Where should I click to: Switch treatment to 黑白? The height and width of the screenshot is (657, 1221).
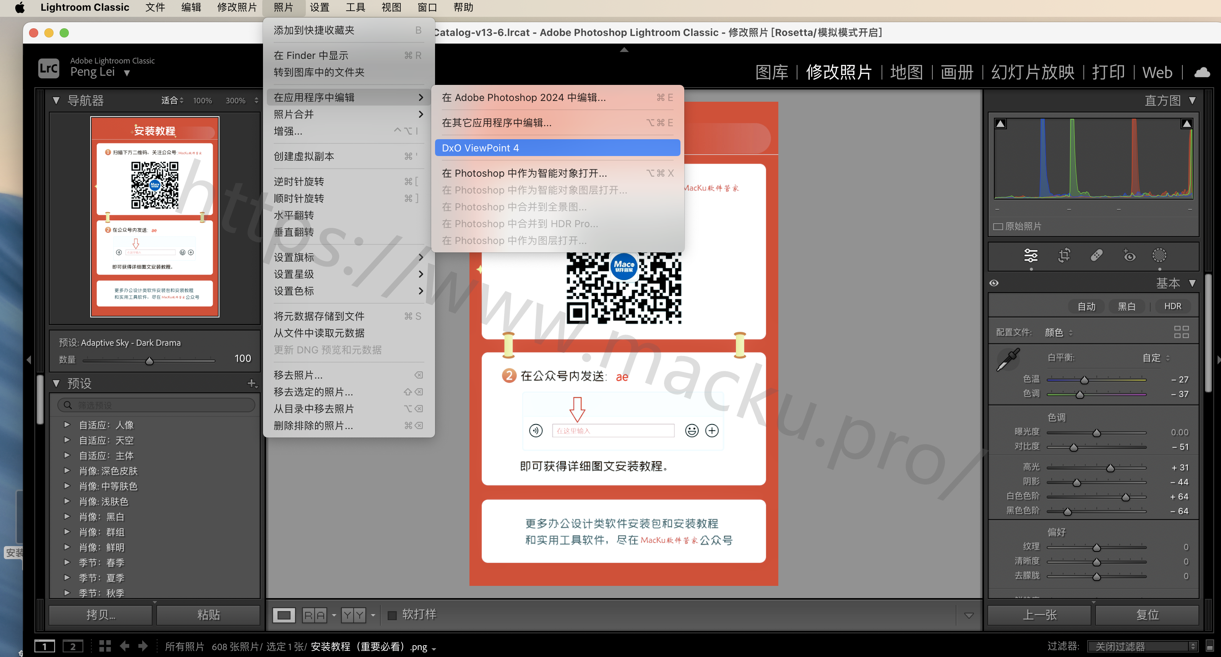(x=1127, y=306)
